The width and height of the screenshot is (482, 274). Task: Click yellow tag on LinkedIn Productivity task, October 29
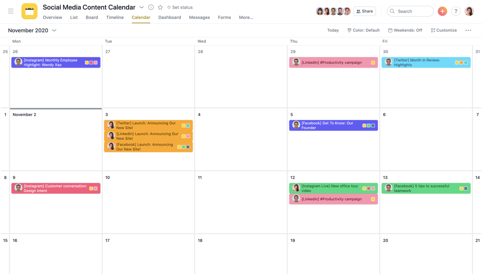click(373, 62)
